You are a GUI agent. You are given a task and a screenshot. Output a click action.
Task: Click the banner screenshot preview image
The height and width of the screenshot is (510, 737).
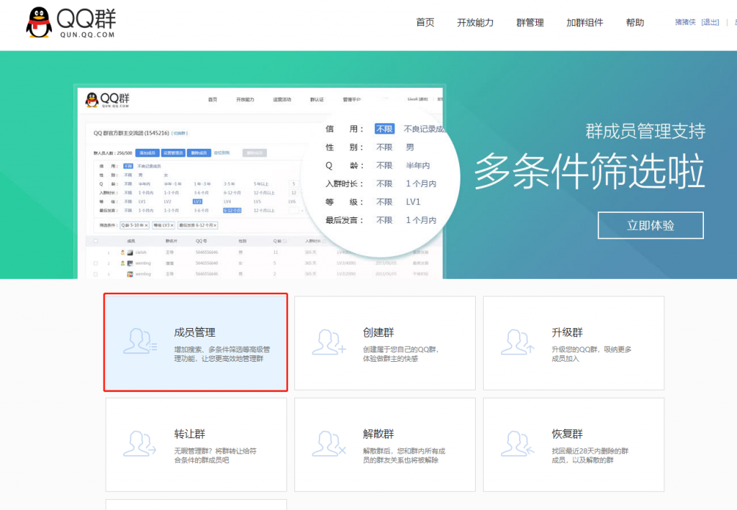[260, 183]
